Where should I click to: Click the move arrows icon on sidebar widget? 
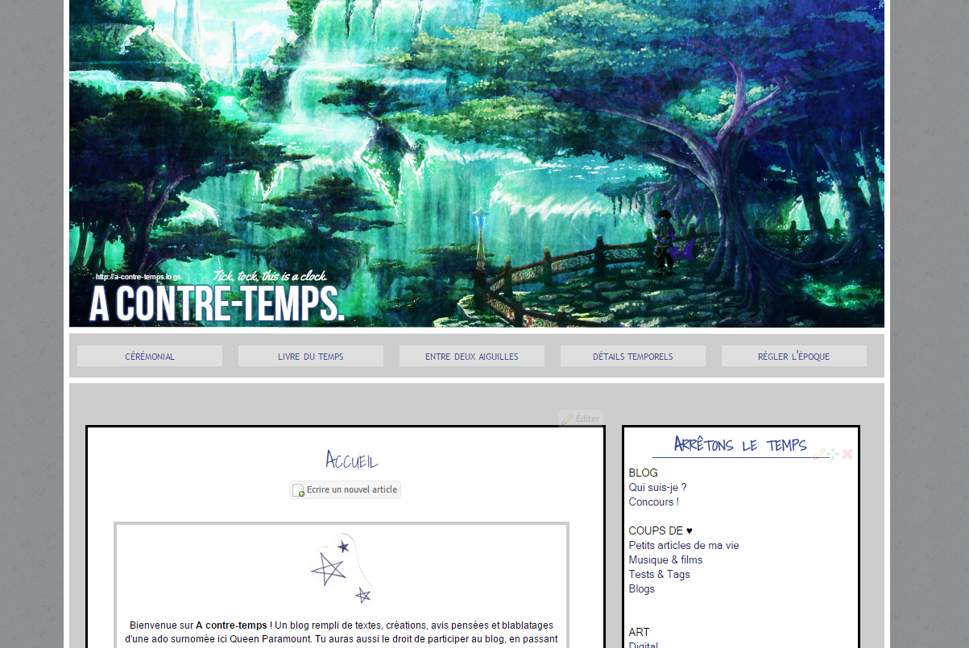click(x=834, y=454)
